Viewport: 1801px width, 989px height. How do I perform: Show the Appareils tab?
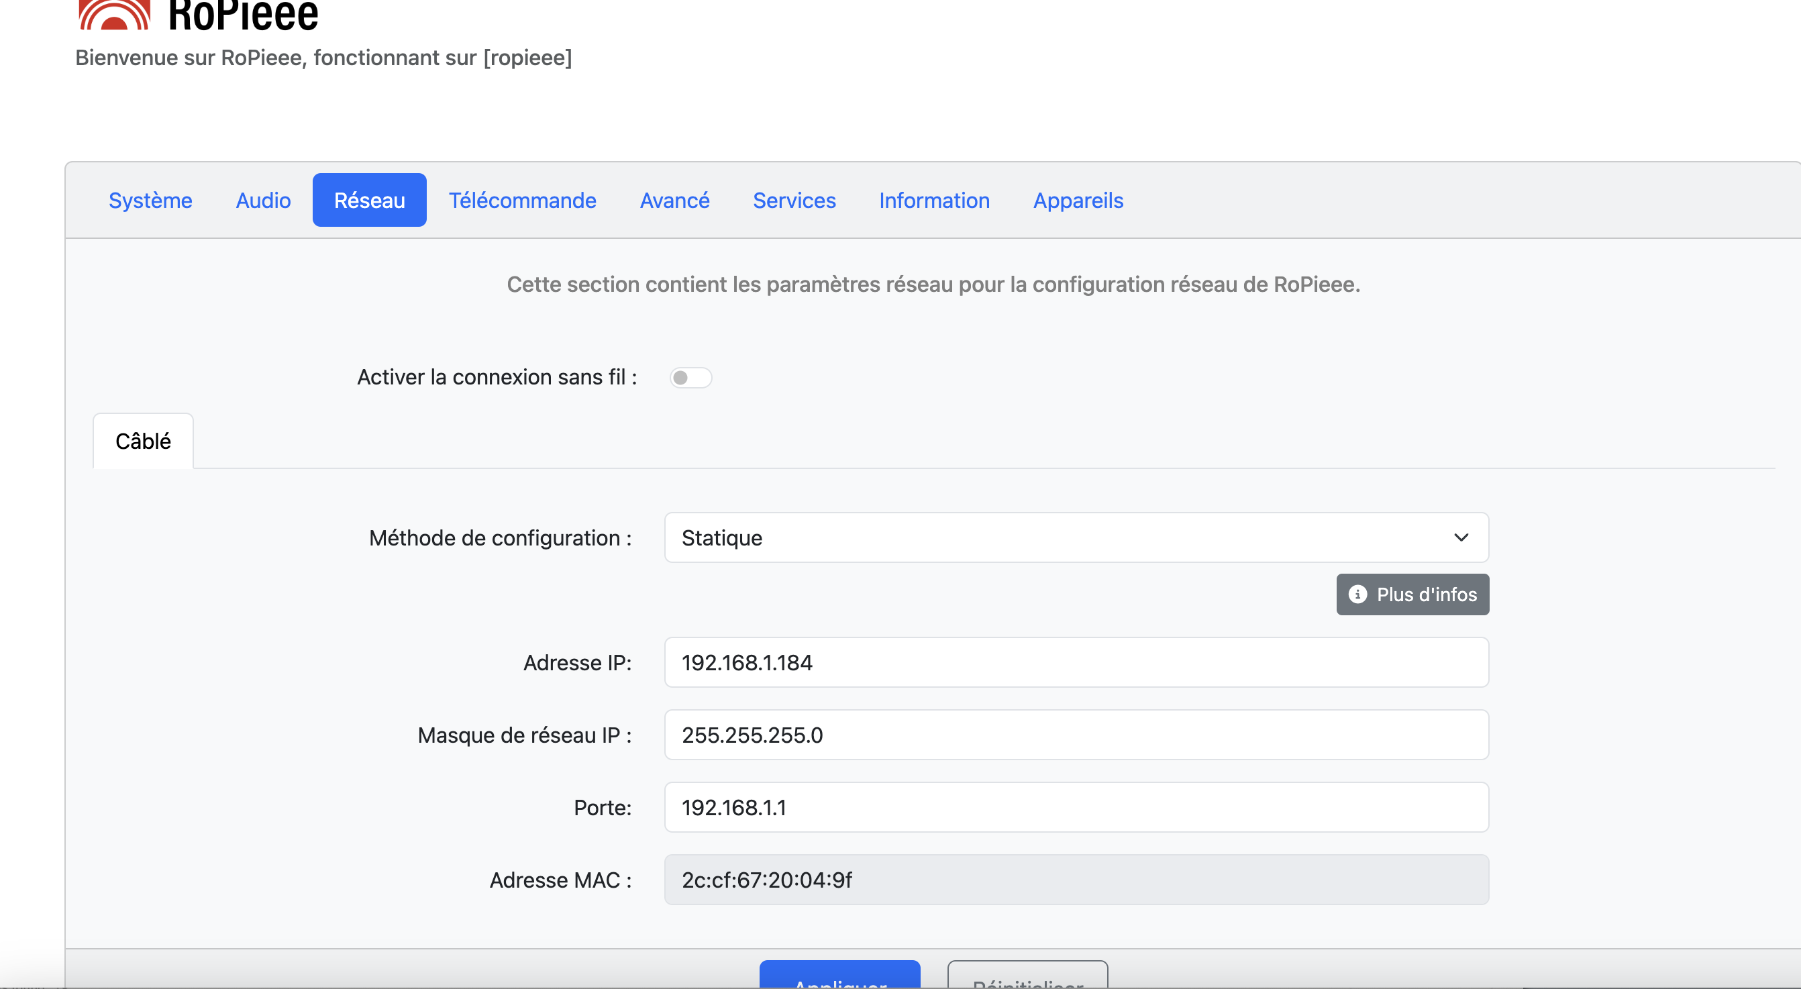[1078, 201]
